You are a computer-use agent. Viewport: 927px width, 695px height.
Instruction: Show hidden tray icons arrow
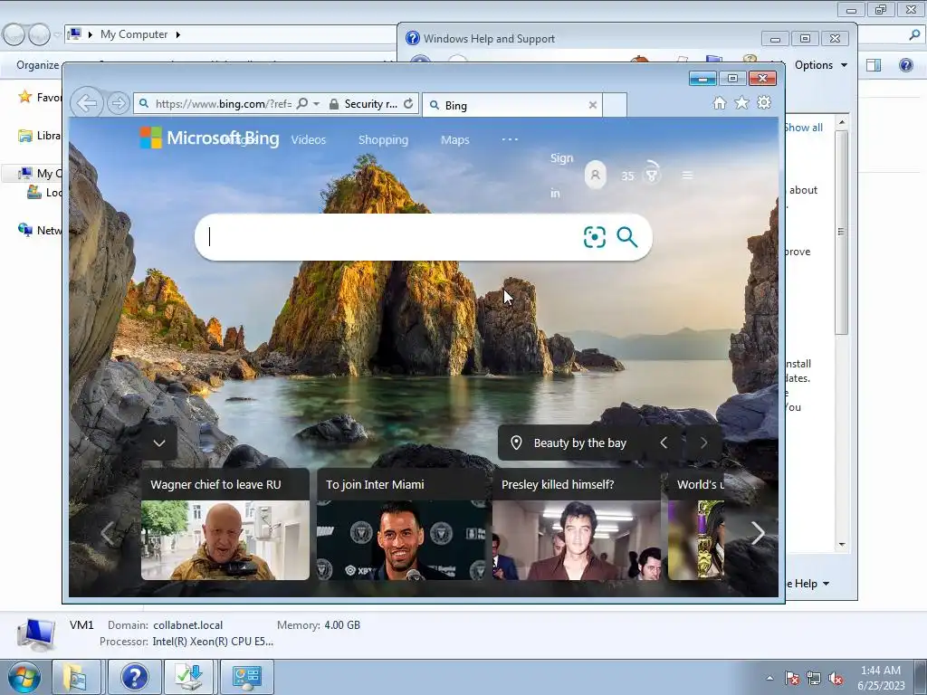(x=769, y=678)
